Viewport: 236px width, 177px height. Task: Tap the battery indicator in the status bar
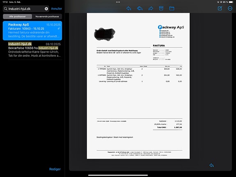231,2
